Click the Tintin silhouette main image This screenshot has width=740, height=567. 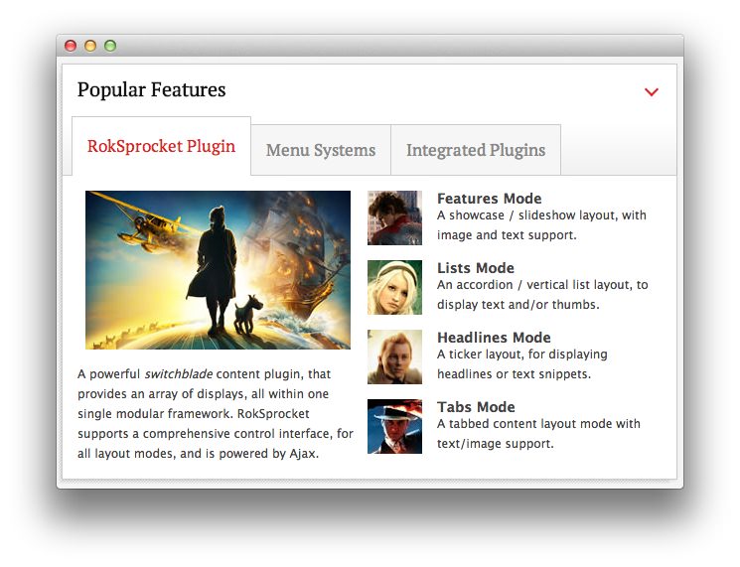point(219,270)
